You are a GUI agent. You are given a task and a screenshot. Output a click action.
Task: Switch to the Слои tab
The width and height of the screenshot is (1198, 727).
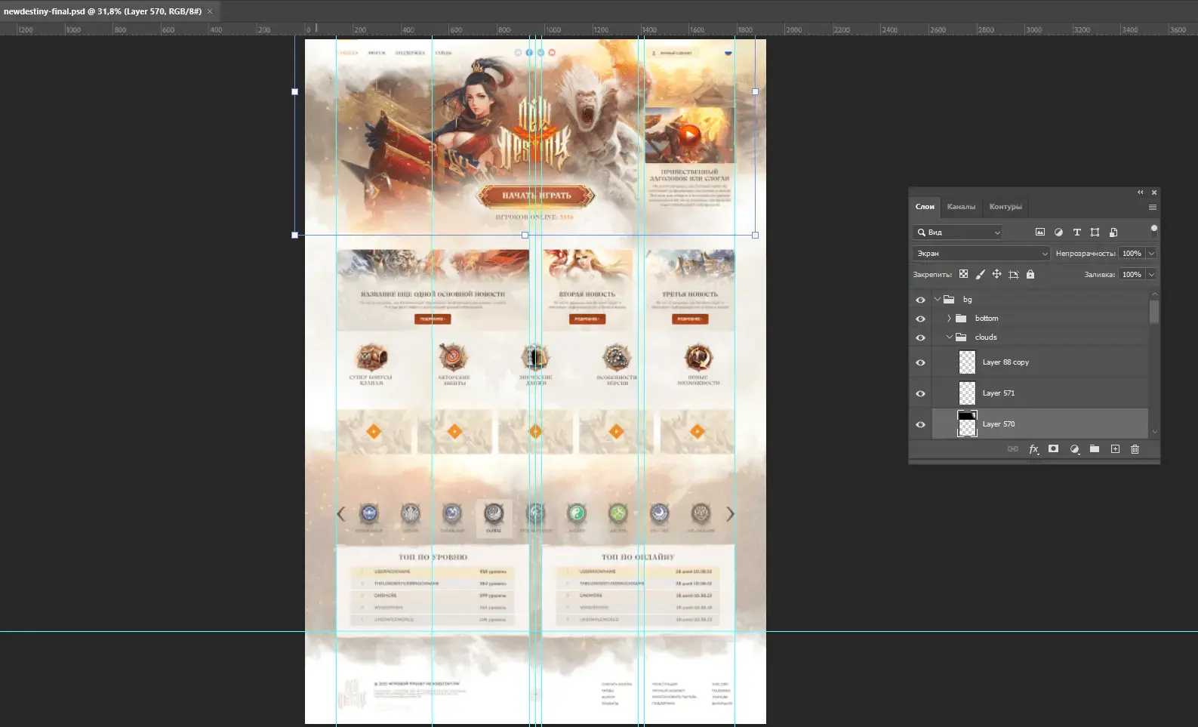925,207
